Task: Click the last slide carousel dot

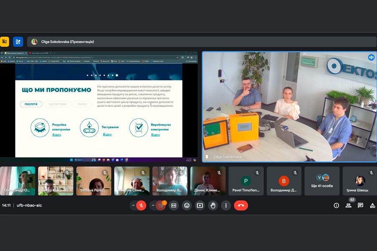Action: (x=117, y=75)
